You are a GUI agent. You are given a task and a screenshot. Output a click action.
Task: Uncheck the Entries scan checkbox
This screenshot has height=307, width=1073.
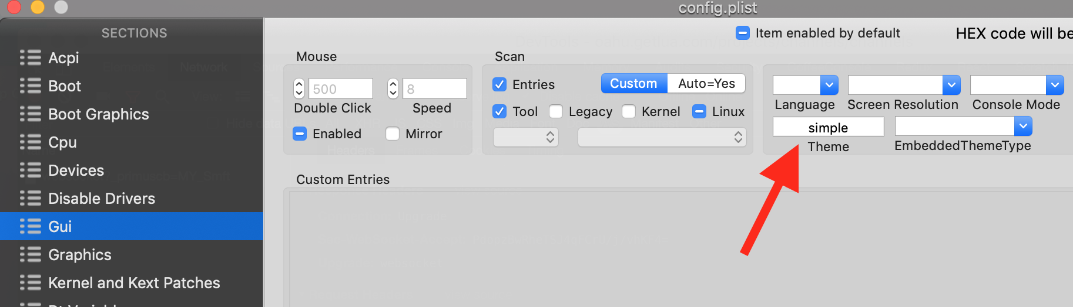[499, 84]
